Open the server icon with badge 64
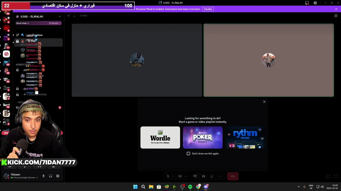The image size is (341, 191). [6, 63]
